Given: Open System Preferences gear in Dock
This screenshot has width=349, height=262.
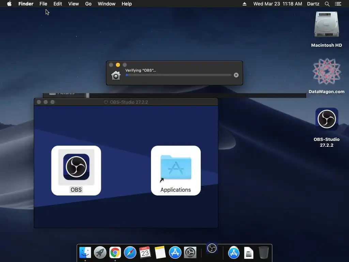Looking at the screenshot, I should point(190,253).
